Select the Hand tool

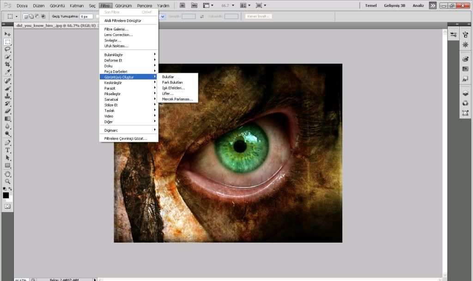pyautogui.click(x=7, y=174)
